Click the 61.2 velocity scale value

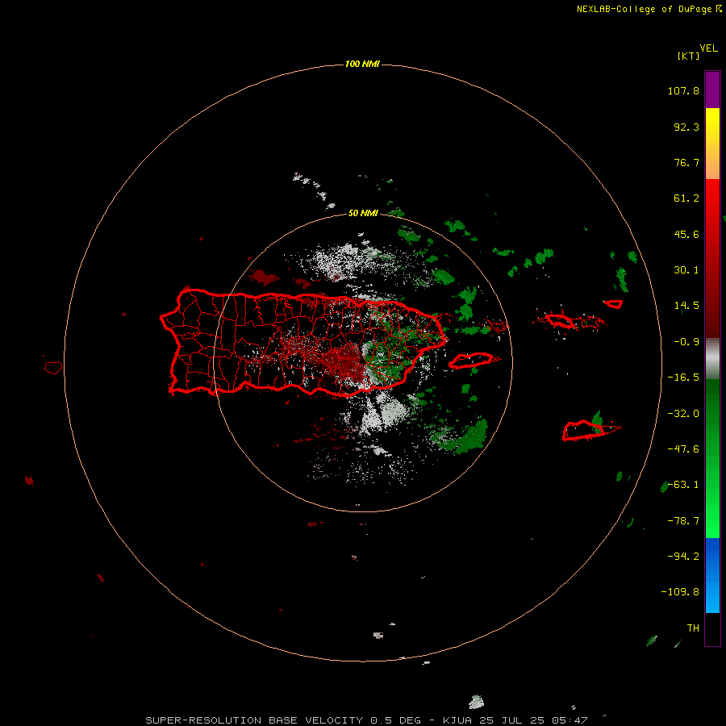[x=686, y=198]
